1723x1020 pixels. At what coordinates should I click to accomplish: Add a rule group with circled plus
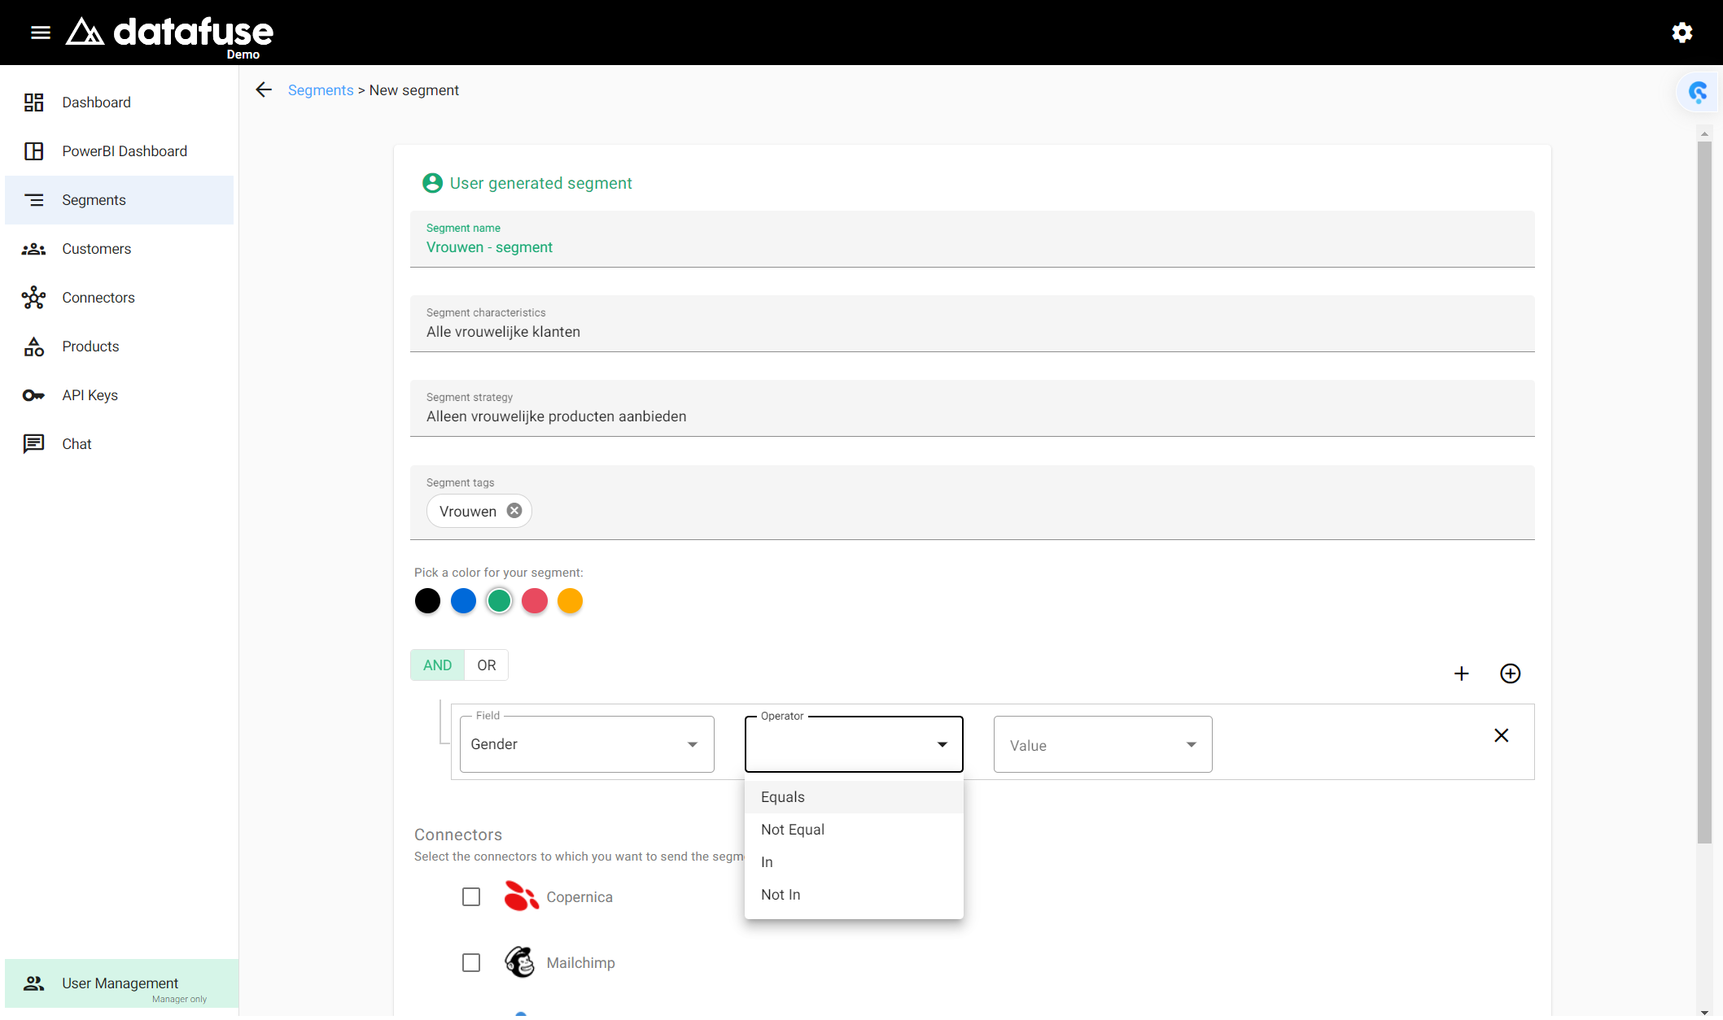pos(1511,673)
